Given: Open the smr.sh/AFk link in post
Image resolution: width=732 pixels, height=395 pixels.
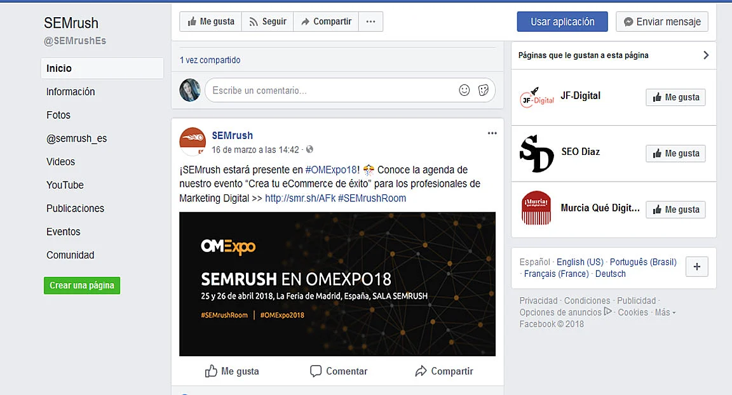Looking at the screenshot, I should [300, 198].
